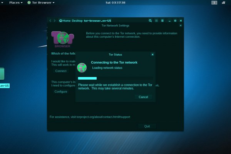This screenshot has height=154, width=231.
Task: Click the Configure button
Action: tap(61, 92)
